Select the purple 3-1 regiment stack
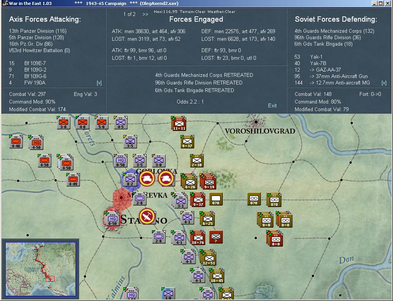The image size is (393, 301). click(180, 200)
